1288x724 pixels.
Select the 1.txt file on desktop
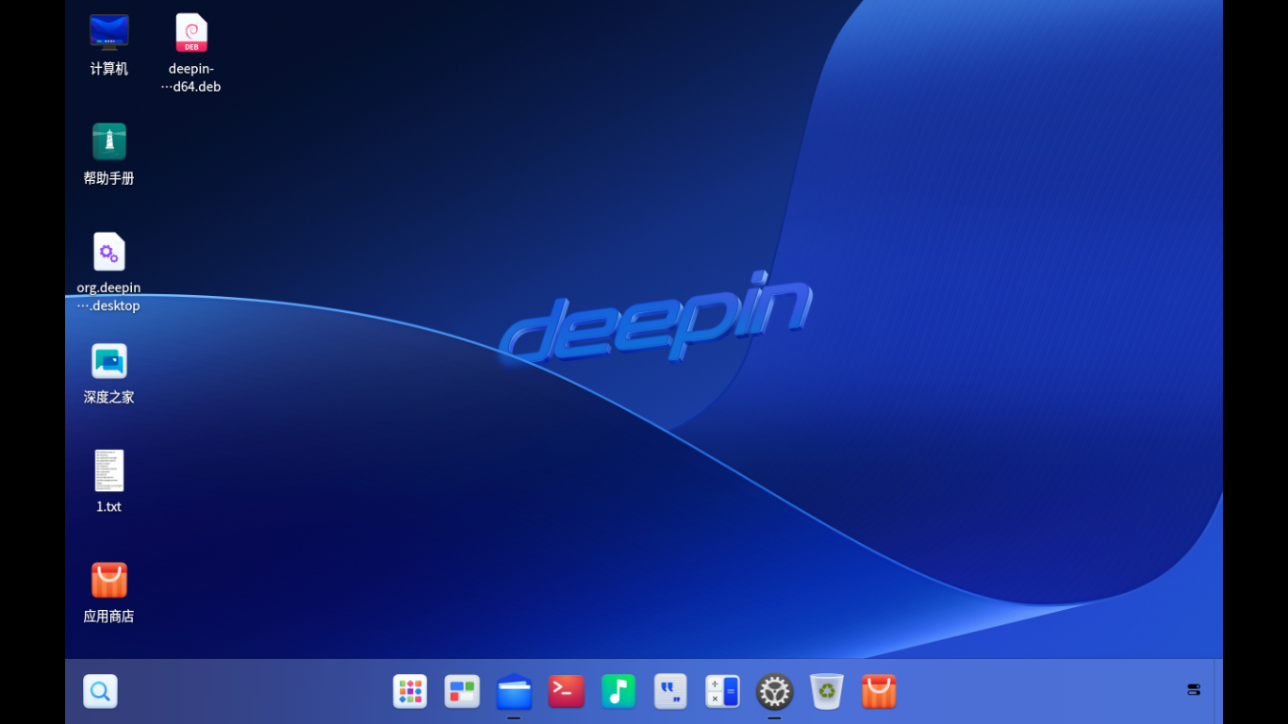(x=109, y=470)
